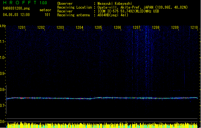Click receiver value ICOM IC-575 53.7492 MHz USB
Screen dimensions: 201x128
coord(128,11)
